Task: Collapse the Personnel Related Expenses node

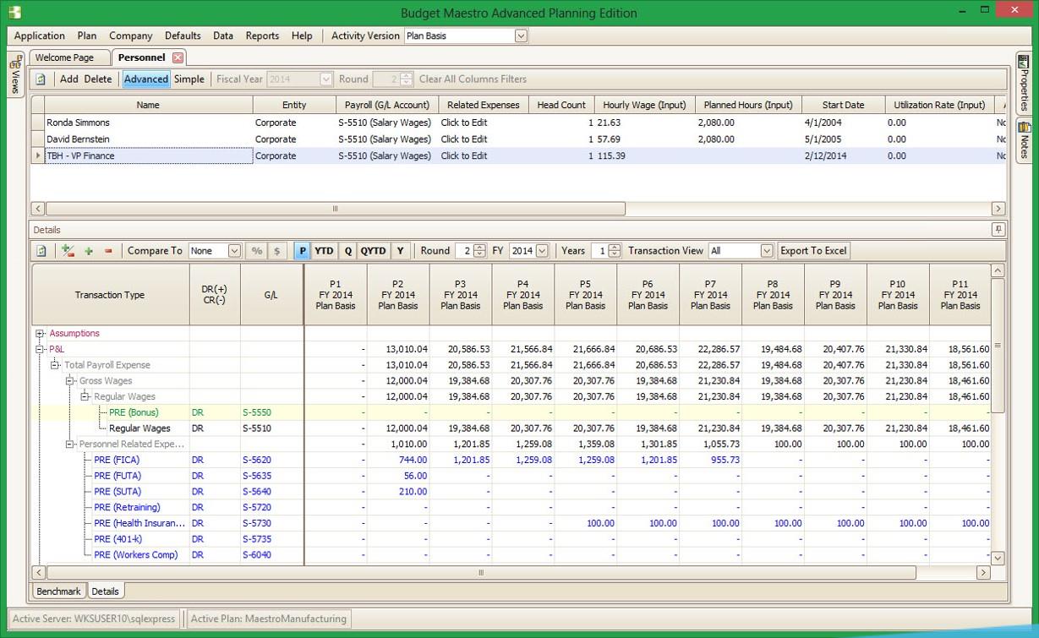Action: [70, 444]
